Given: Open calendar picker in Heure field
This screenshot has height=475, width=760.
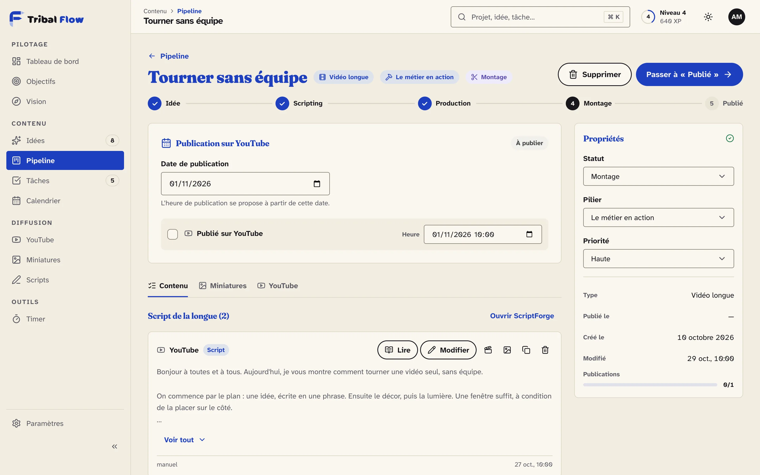Looking at the screenshot, I should [x=529, y=234].
